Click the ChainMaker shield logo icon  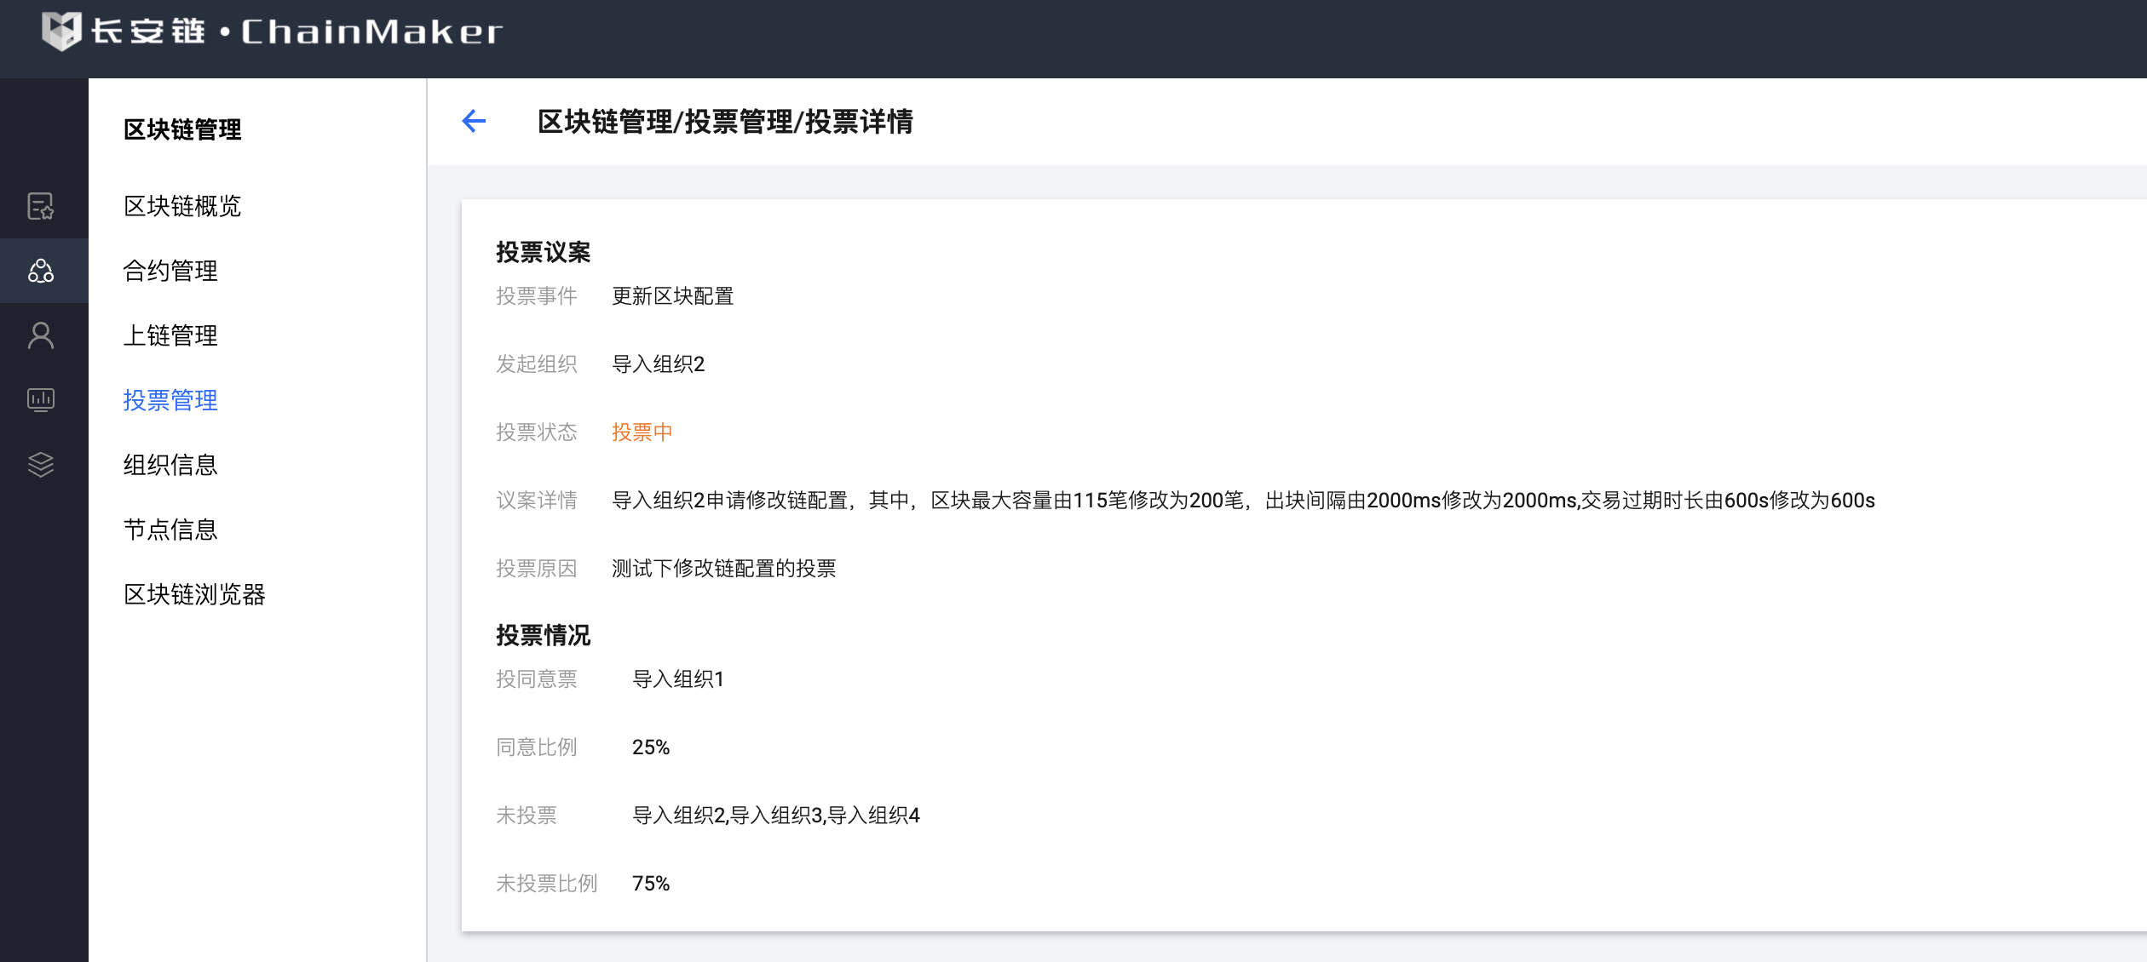61,31
